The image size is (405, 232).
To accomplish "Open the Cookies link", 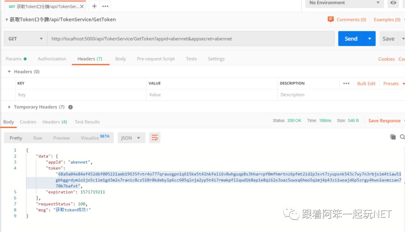I will coord(386,59).
